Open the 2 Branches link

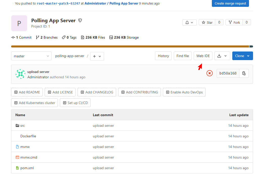coord(47,37)
